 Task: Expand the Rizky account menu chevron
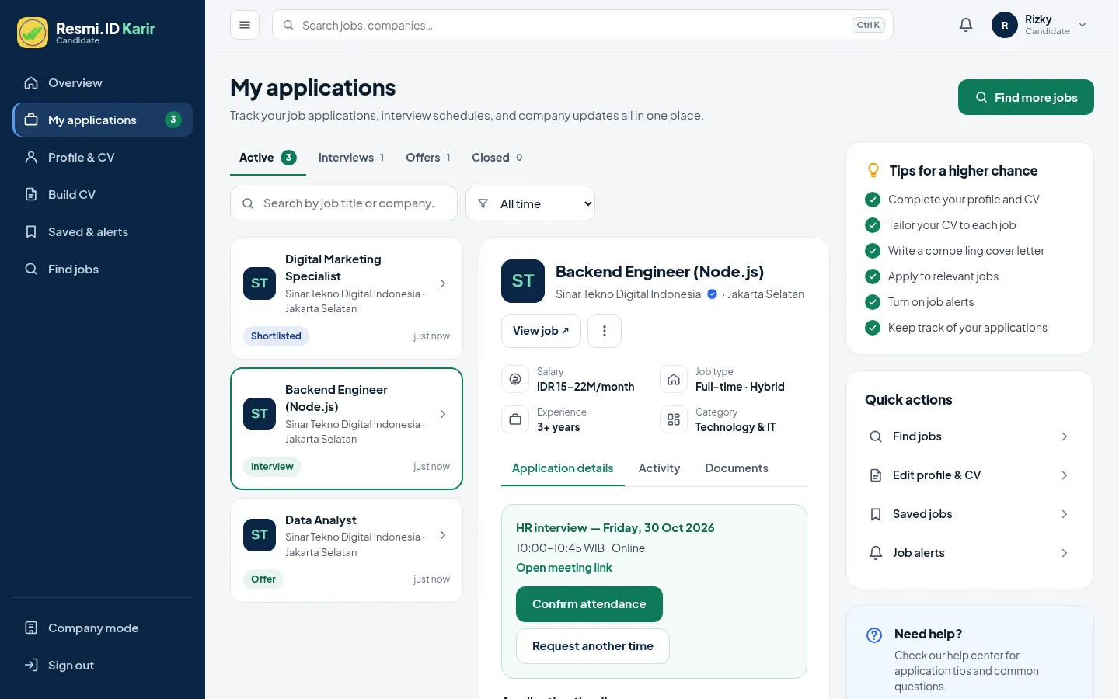tap(1082, 25)
